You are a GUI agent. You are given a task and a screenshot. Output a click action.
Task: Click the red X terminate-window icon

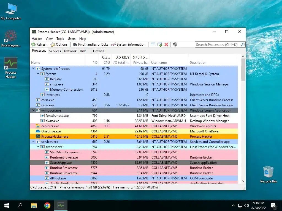[x=166, y=45]
